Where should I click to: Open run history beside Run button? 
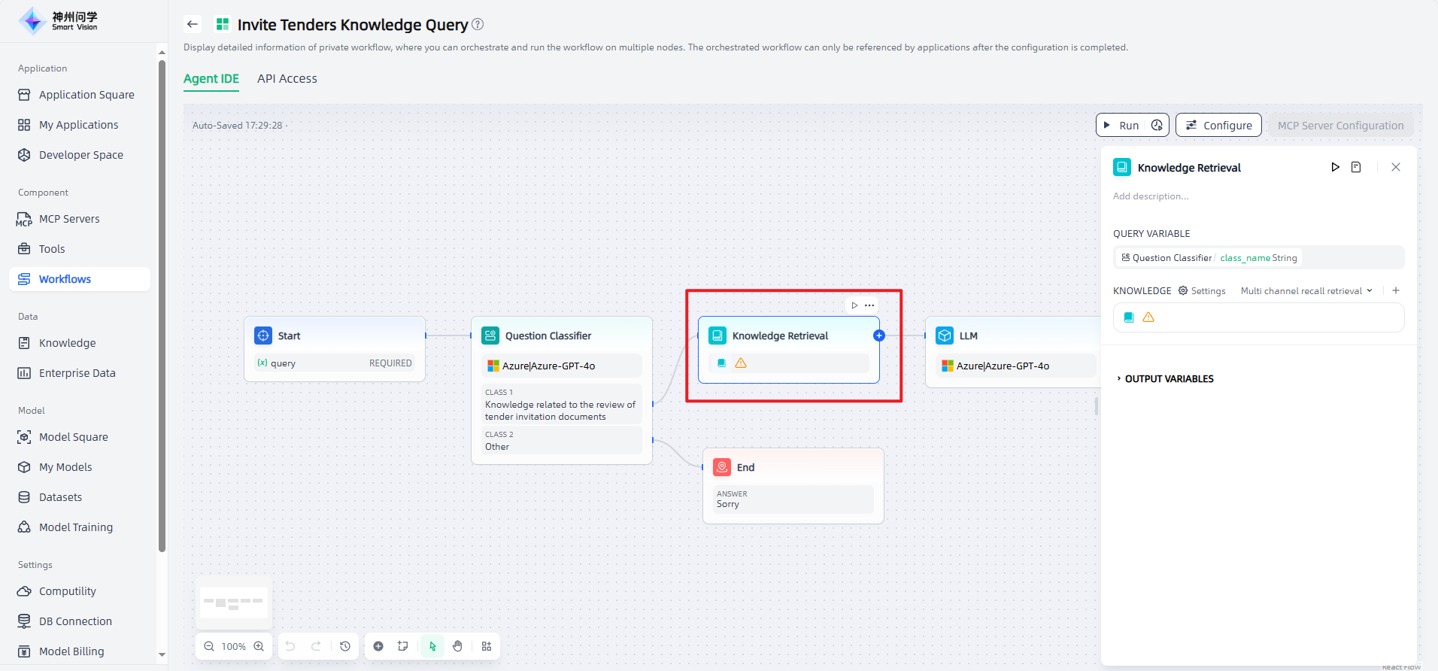1157,126
